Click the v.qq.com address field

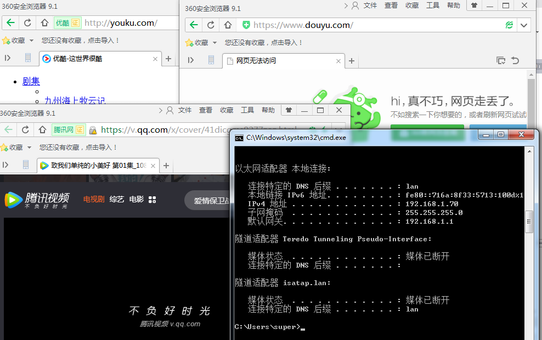(x=199, y=130)
